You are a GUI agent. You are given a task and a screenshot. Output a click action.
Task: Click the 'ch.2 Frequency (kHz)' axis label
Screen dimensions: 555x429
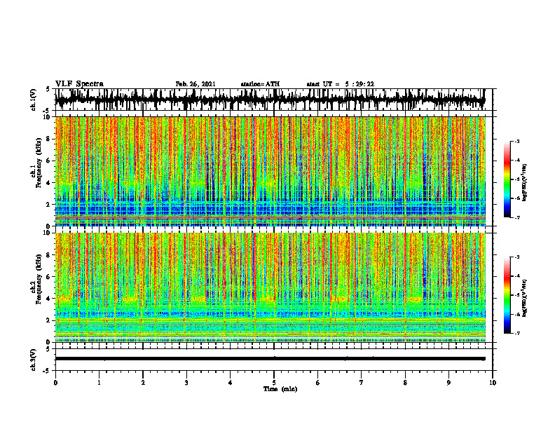pyautogui.click(x=36, y=279)
